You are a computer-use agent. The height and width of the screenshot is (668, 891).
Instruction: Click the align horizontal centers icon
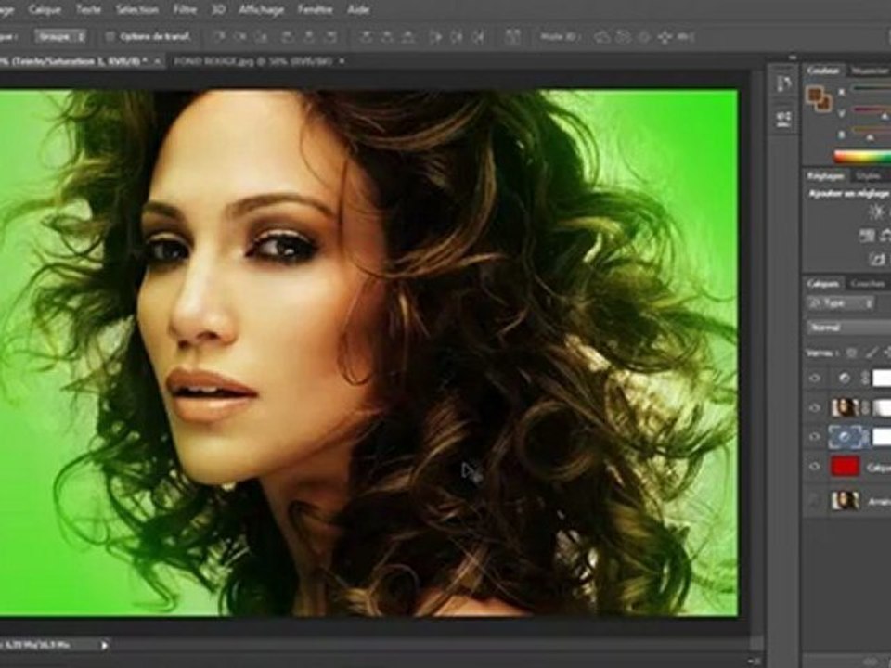309,37
